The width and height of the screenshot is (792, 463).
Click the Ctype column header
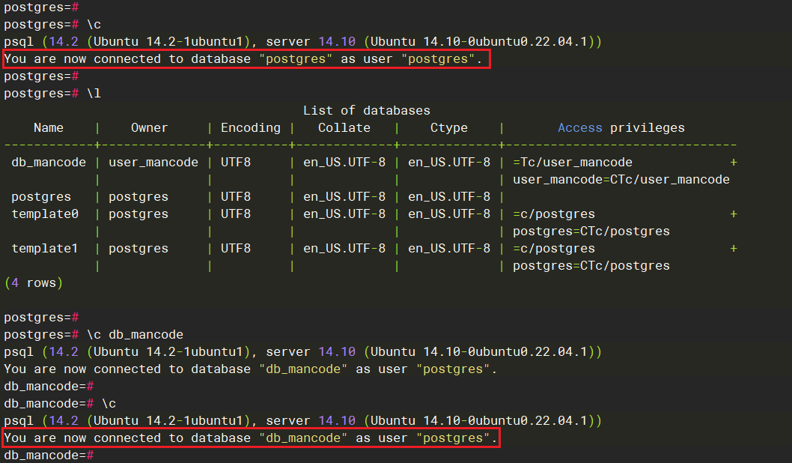[x=448, y=128]
